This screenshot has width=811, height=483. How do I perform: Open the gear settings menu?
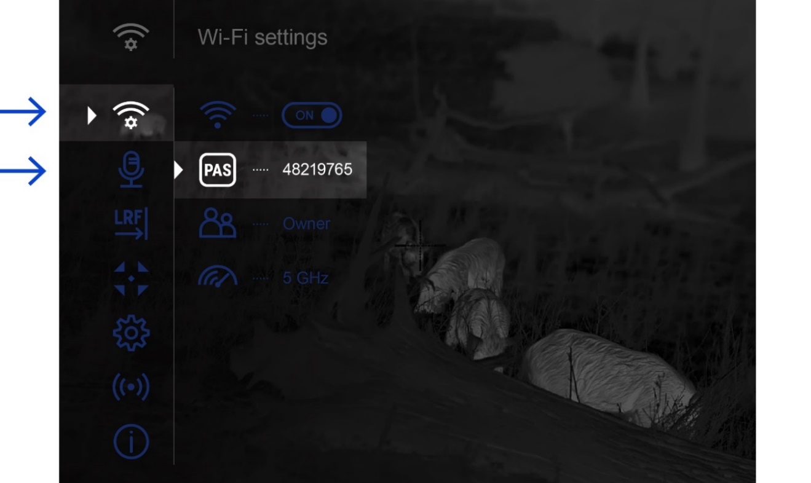131,333
